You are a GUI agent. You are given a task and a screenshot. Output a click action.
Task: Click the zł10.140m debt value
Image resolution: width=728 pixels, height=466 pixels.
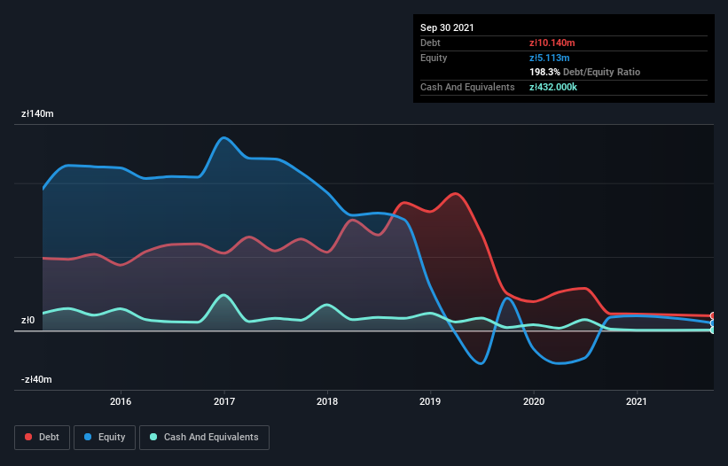552,43
